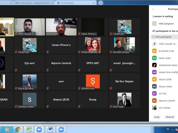Click OMÜ Gençlik logo avatar in list

(x=154, y=44)
